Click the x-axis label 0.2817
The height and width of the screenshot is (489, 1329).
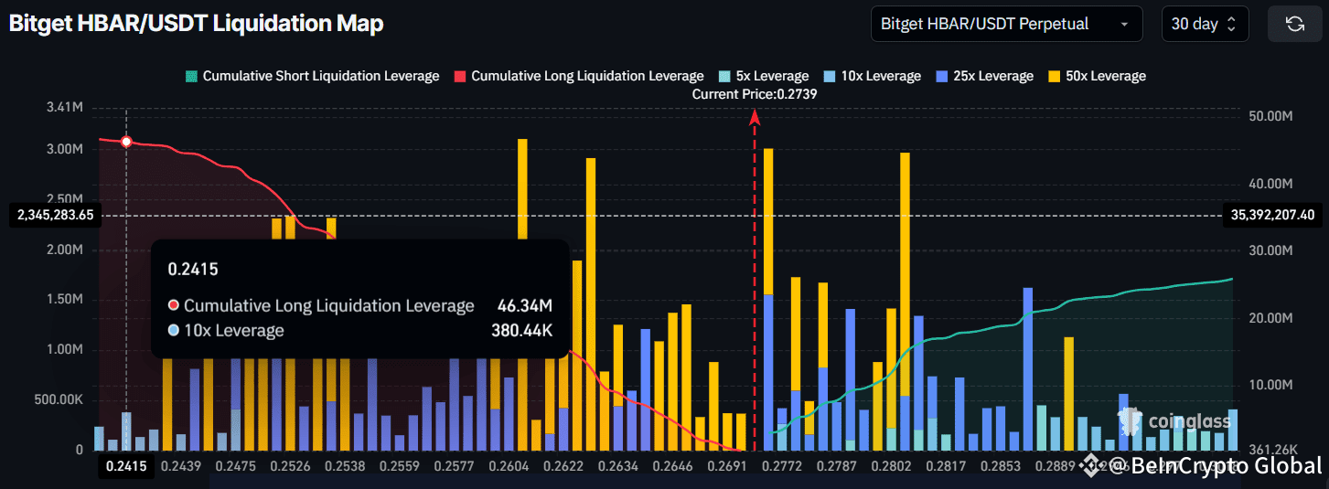(x=947, y=466)
